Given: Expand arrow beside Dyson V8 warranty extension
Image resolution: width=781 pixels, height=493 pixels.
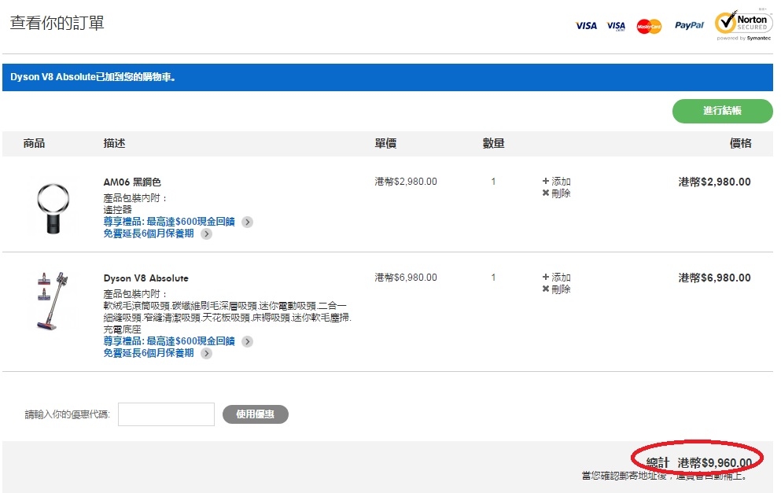Looking at the screenshot, I should [x=206, y=354].
